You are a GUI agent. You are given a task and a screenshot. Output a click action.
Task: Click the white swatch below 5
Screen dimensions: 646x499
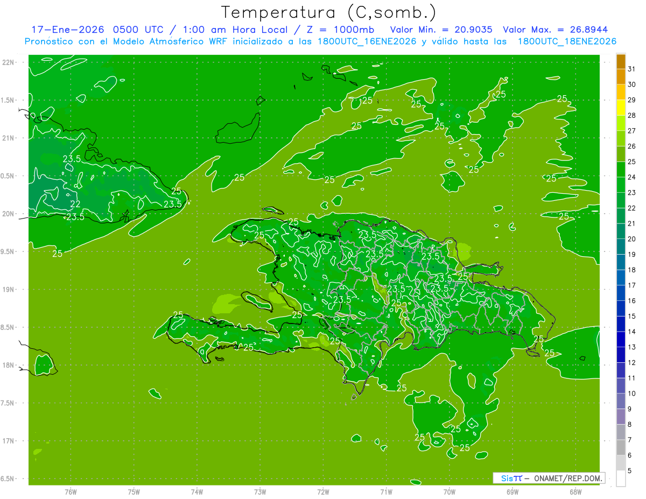pyautogui.click(x=621, y=479)
